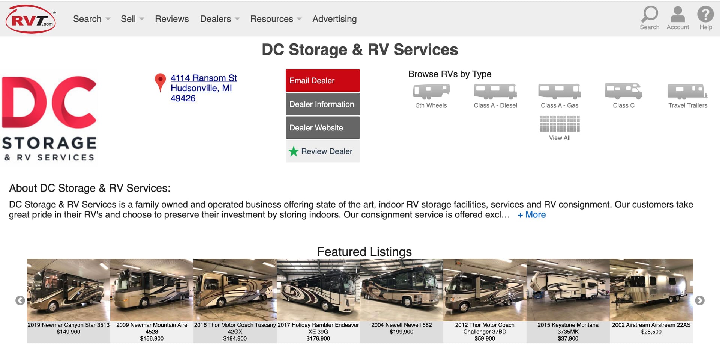Screen dimensions: 720x354
Task: Click the About DC Storage heading
Action: click(90, 188)
